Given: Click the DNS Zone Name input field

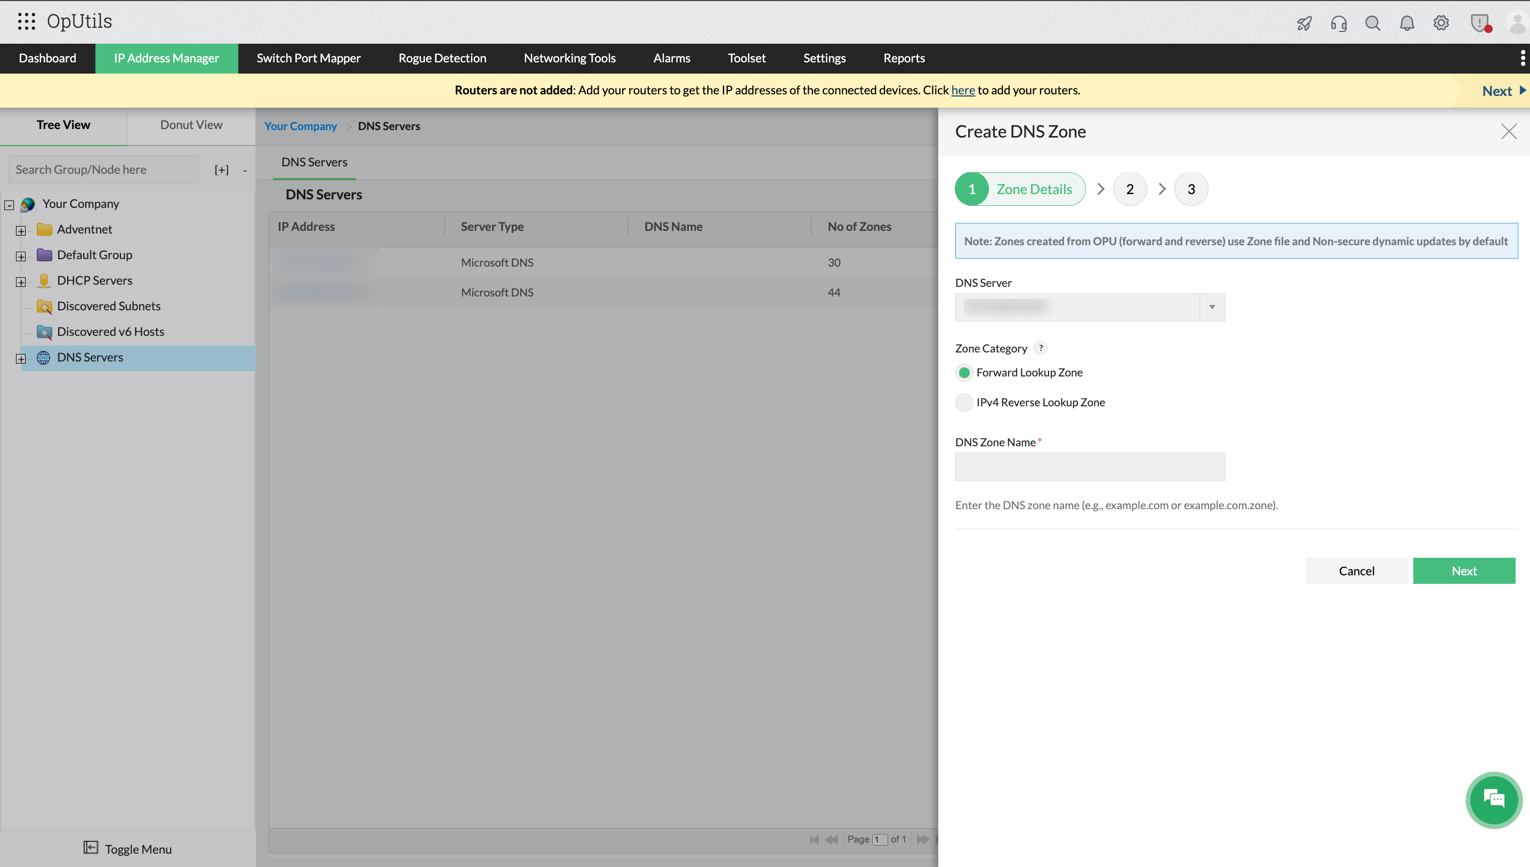Looking at the screenshot, I should (x=1090, y=466).
